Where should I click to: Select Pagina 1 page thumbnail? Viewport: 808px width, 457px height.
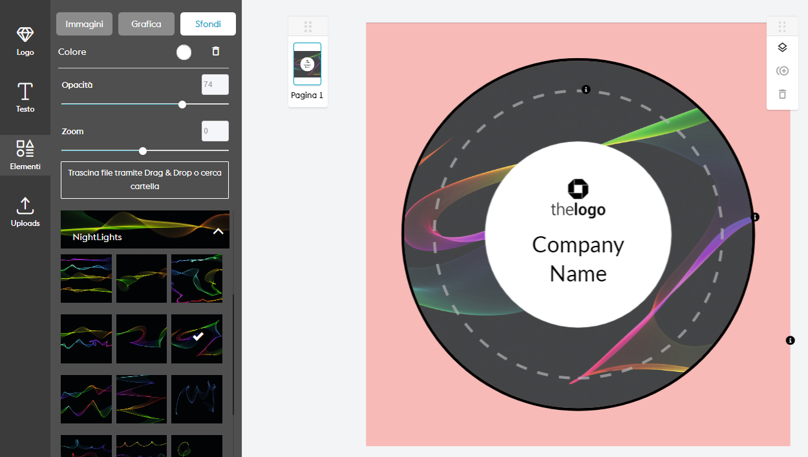[307, 64]
